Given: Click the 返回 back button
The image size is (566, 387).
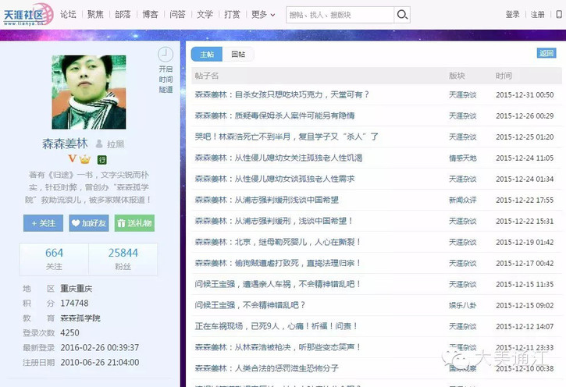Looking at the screenshot, I should point(546,53).
